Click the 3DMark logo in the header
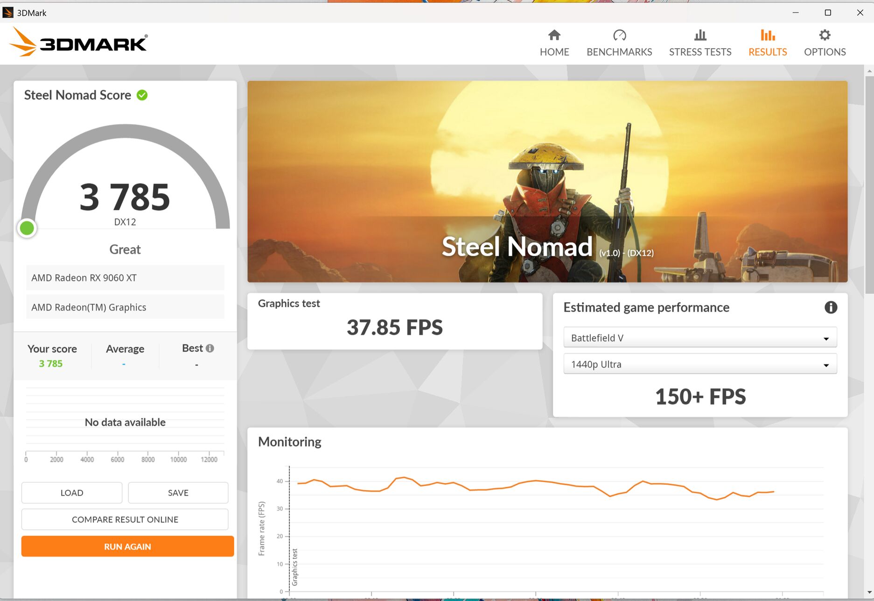Viewport: 874px width, 601px height. click(78, 42)
